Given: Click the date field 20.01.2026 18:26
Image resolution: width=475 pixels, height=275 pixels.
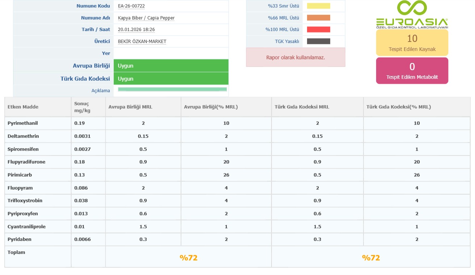Looking at the screenshot, I should coord(136,30).
